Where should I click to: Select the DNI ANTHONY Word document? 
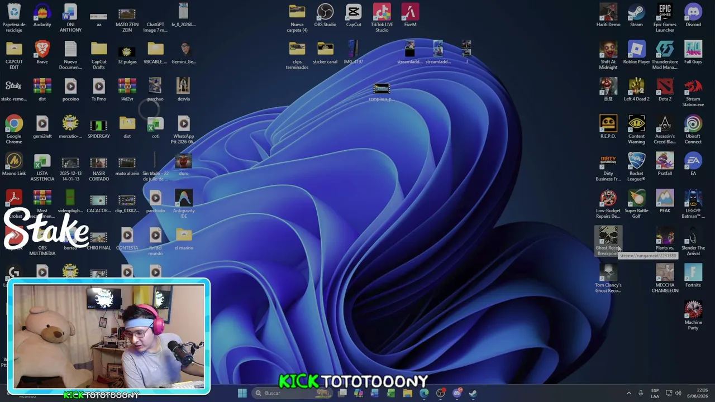(x=70, y=17)
